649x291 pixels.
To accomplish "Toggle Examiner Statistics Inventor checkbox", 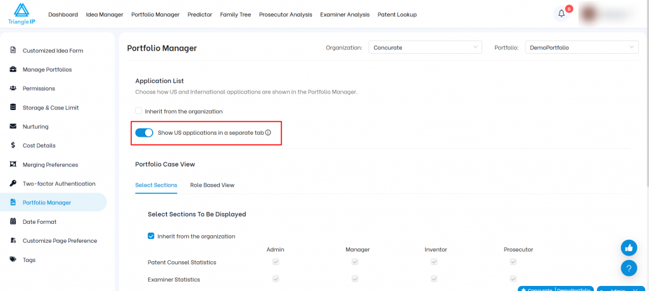I will point(434,279).
